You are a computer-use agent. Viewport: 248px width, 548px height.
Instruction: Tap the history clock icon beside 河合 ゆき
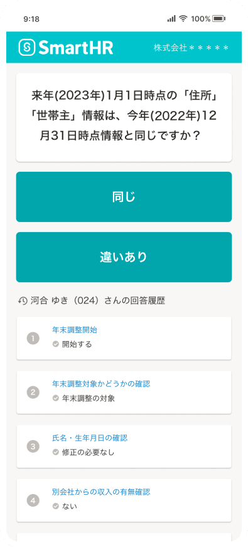coord(23,301)
